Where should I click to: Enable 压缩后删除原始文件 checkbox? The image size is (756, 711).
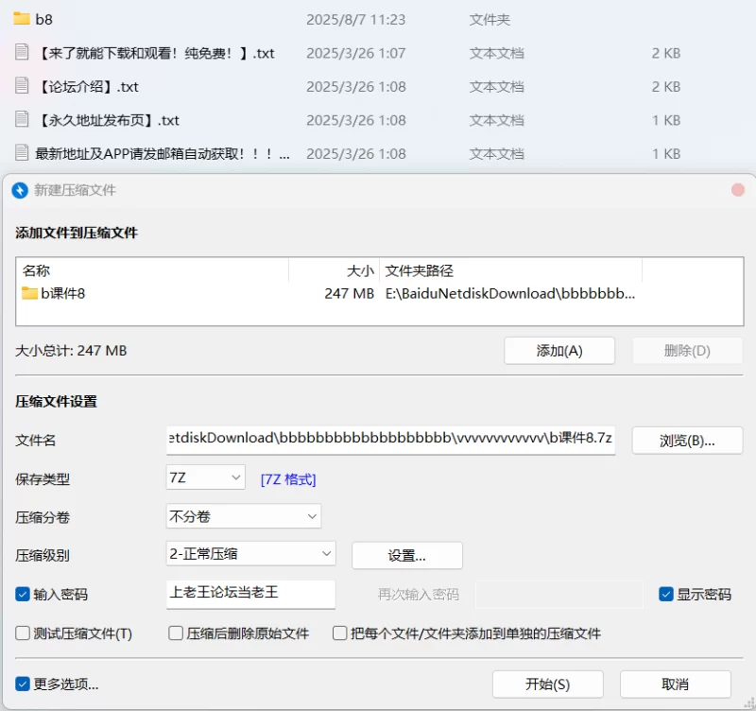point(176,633)
